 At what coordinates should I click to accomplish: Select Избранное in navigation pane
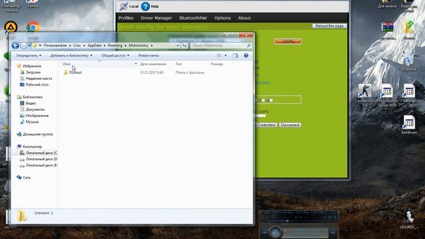click(29, 66)
